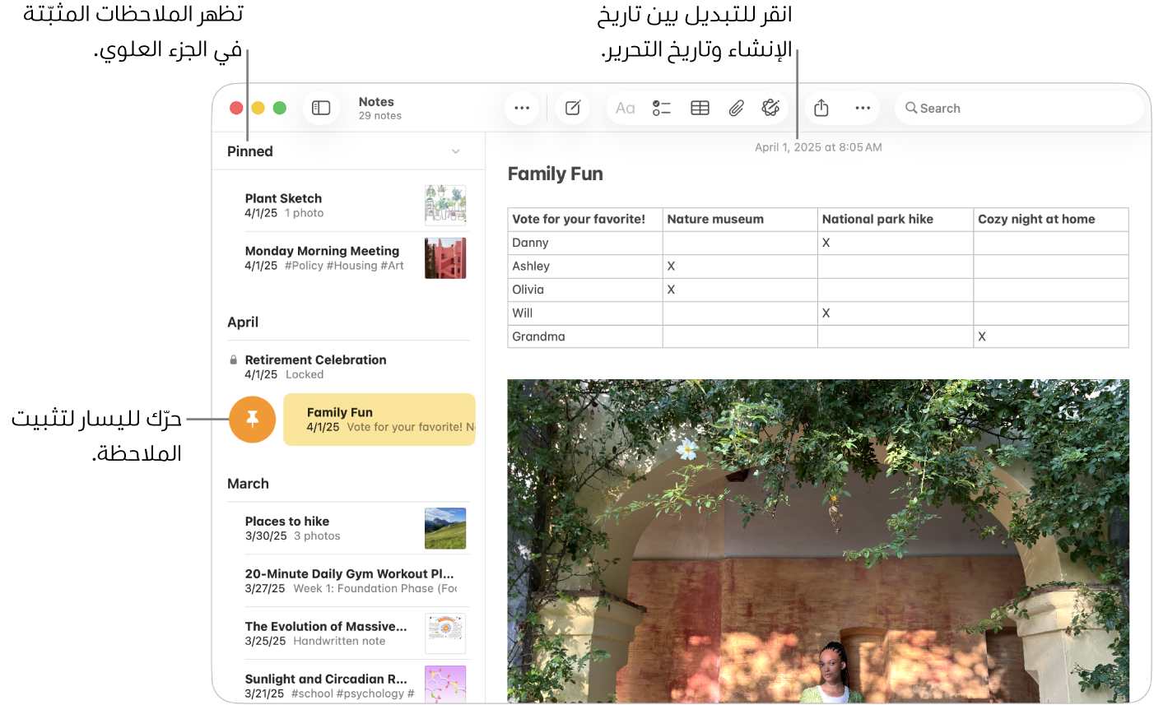Click Grandma's Cozy night at home cell

(1050, 336)
